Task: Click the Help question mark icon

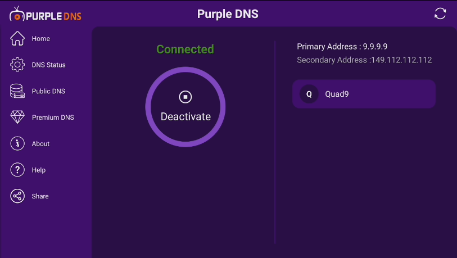Action: (17, 170)
